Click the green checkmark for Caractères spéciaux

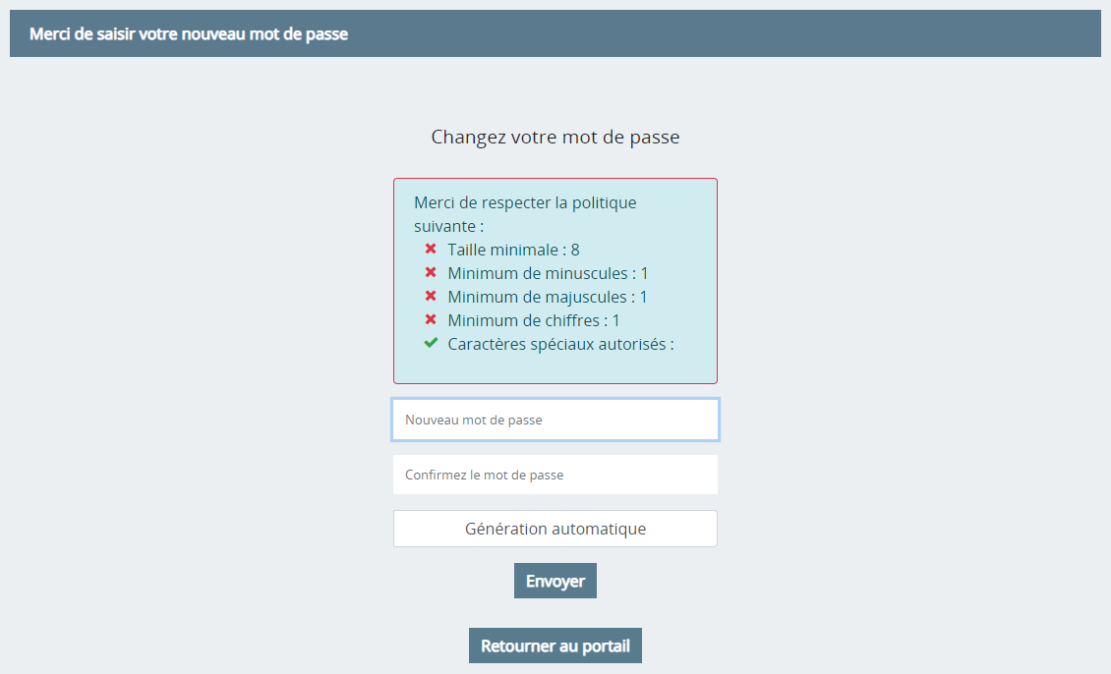431,343
